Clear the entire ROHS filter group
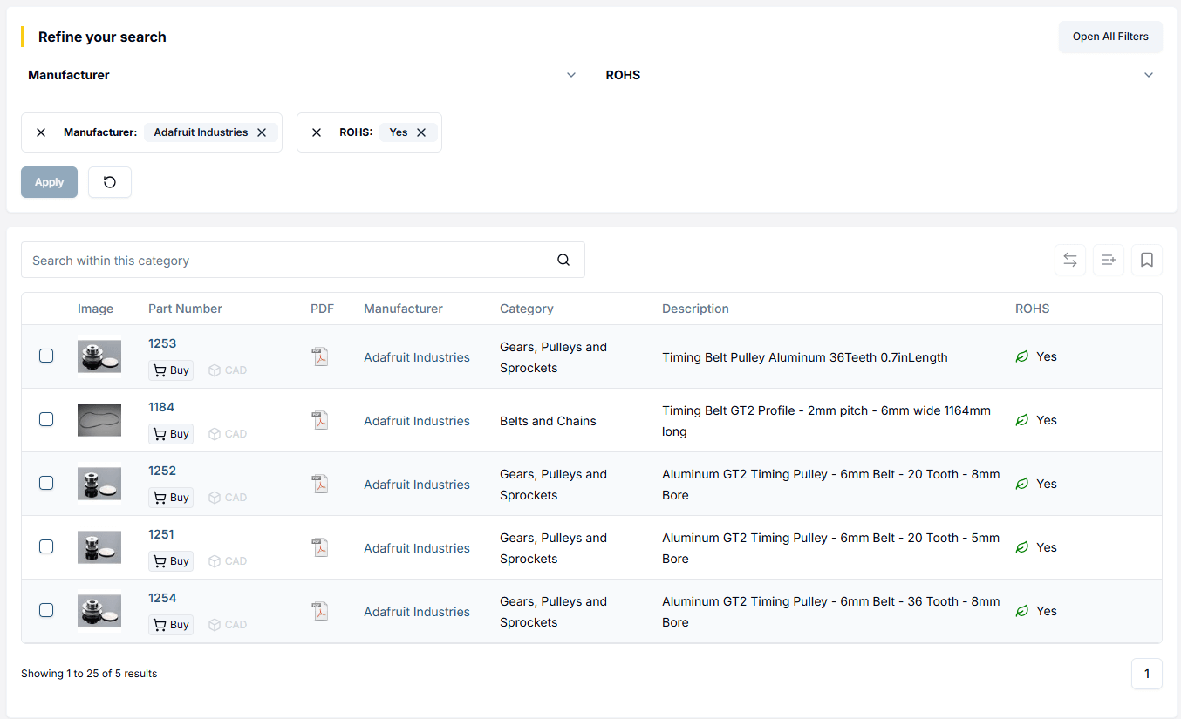This screenshot has width=1181, height=719. (317, 132)
